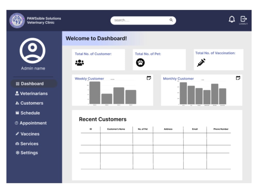Screen dimensions: 258x193
Task: Click the Phone Number column header
Action: click(221, 129)
